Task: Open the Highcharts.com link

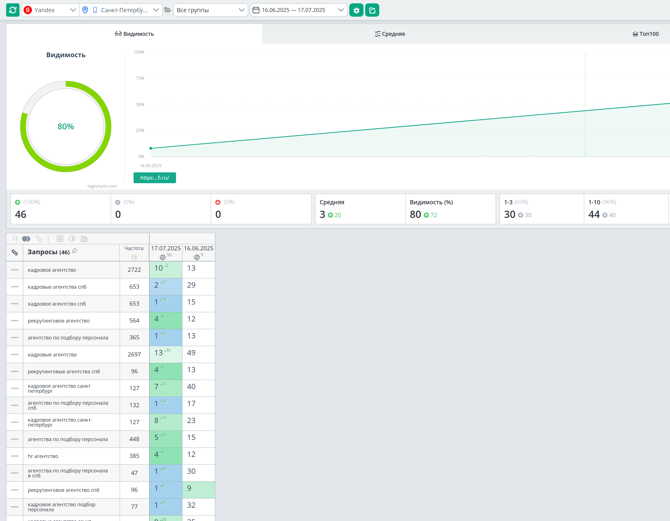Action: pos(102,186)
